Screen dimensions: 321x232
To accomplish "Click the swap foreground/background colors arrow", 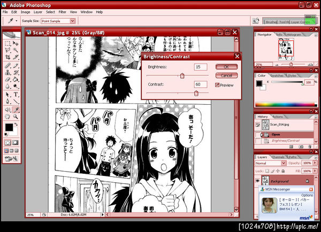I will [x=16, y=125].
